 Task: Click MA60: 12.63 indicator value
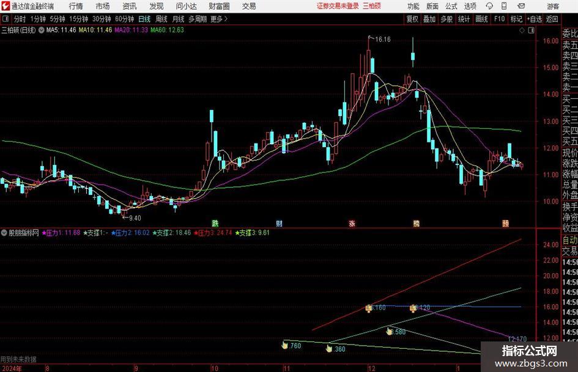[167, 30]
